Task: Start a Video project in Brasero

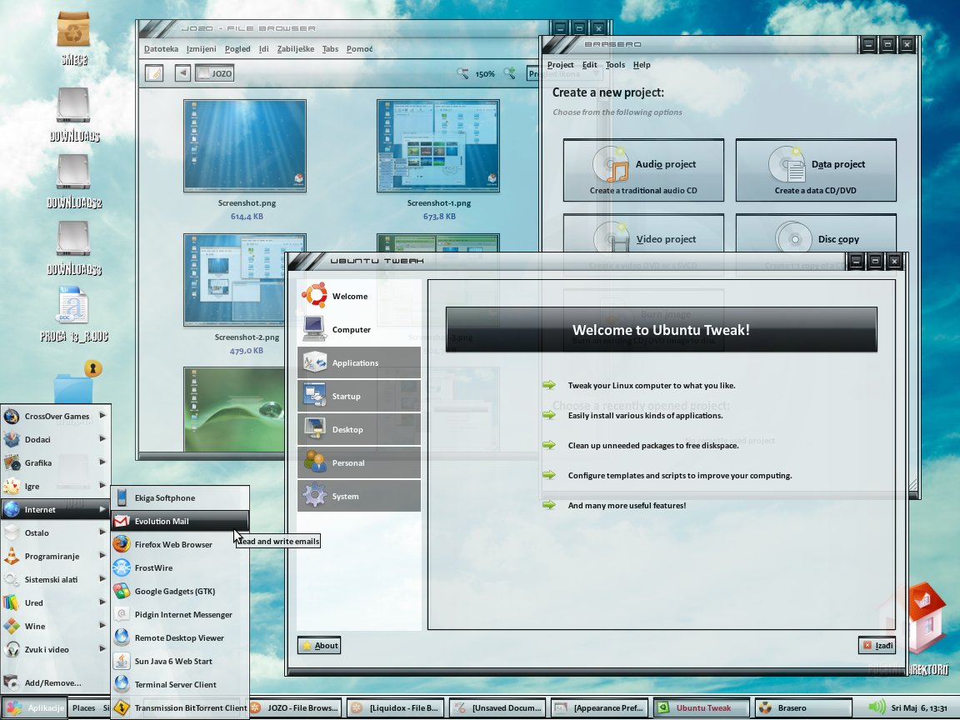Action: [643, 234]
